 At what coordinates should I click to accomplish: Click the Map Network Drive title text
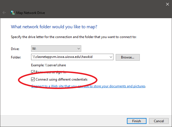31,13
